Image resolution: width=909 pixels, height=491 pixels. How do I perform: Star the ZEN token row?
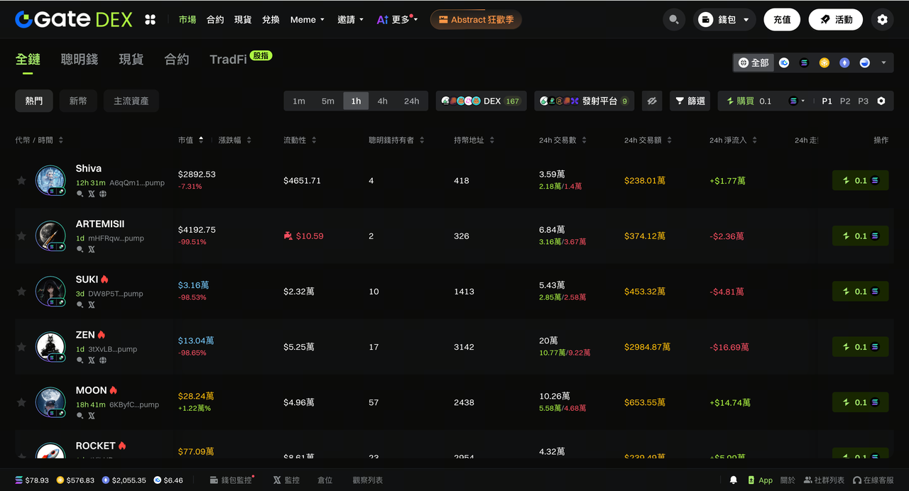point(21,347)
